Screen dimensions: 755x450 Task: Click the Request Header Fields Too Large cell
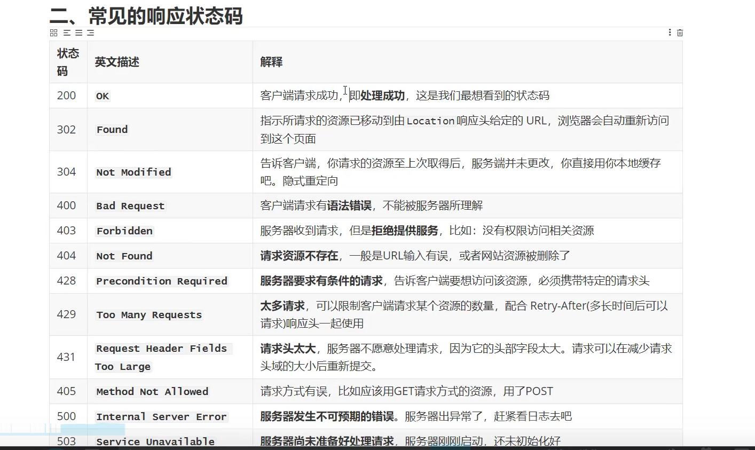[170, 357]
